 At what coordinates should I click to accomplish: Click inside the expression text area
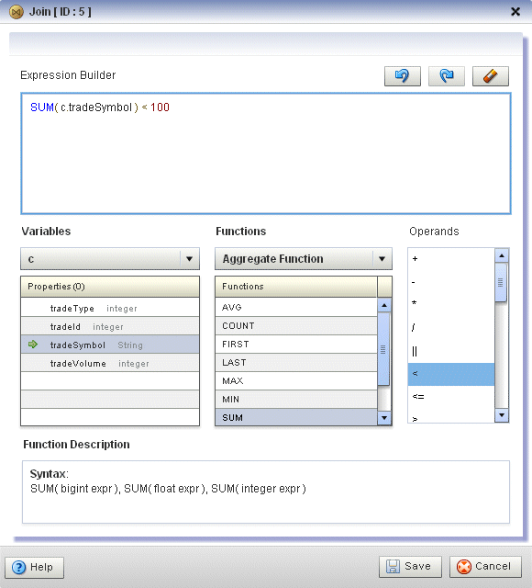coord(266,153)
